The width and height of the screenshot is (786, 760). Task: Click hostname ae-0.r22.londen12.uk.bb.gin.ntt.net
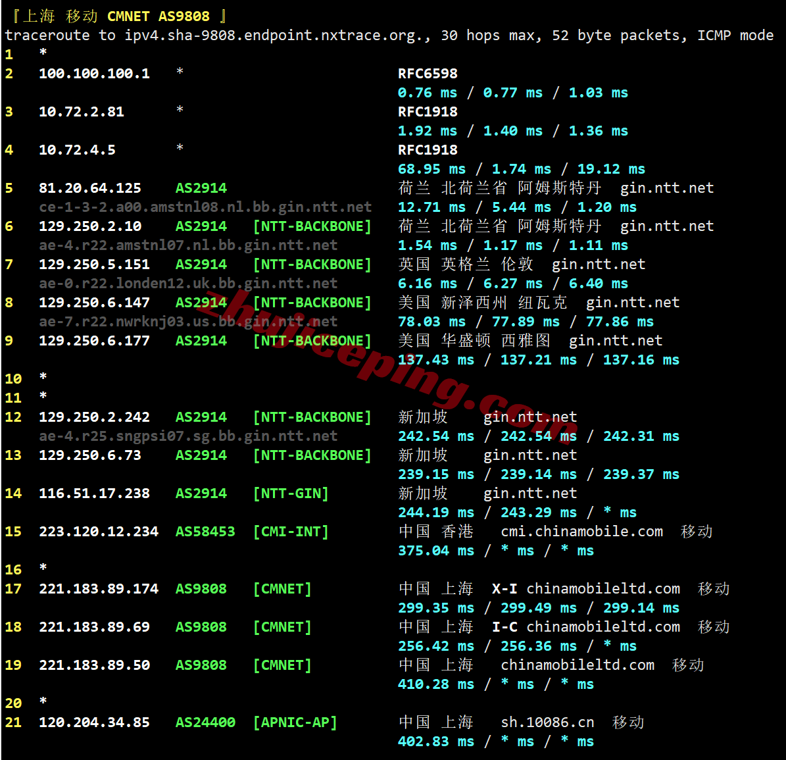(188, 284)
